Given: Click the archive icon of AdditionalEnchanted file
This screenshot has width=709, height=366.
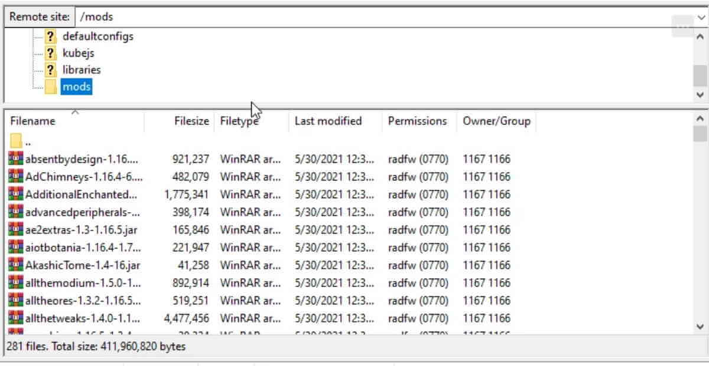Looking at the screenshot, I should click(16, 194).
